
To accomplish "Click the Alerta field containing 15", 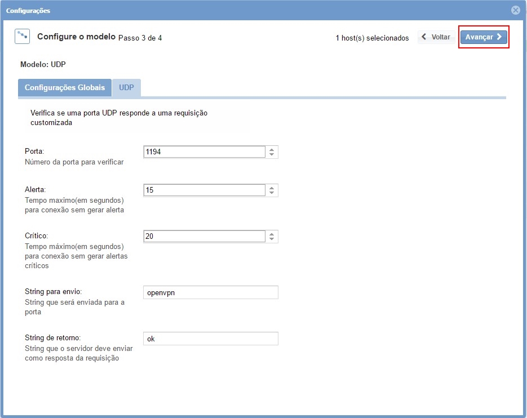I will click(204, 190).
